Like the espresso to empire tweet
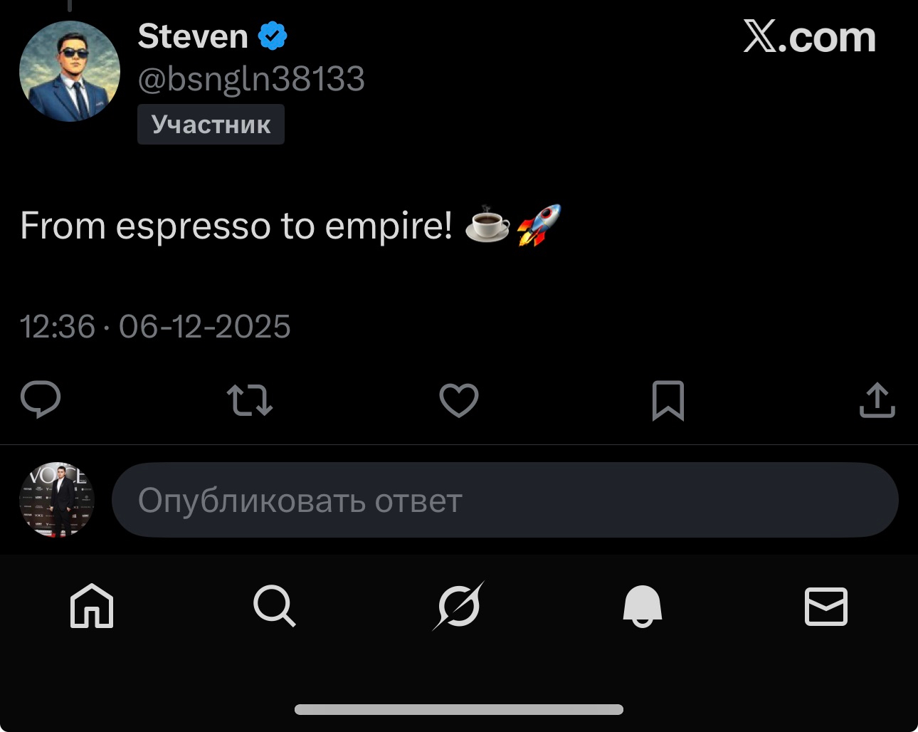The image size is (918, 732). 459,400
